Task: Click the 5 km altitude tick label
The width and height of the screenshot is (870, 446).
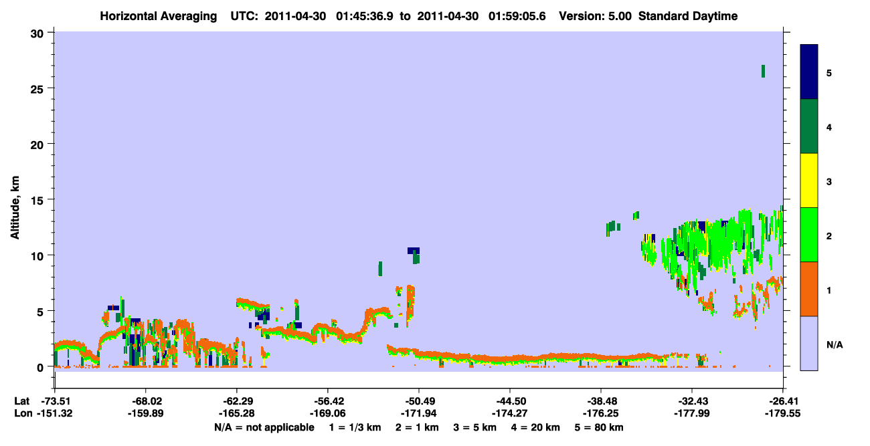Action: (41, 312)
